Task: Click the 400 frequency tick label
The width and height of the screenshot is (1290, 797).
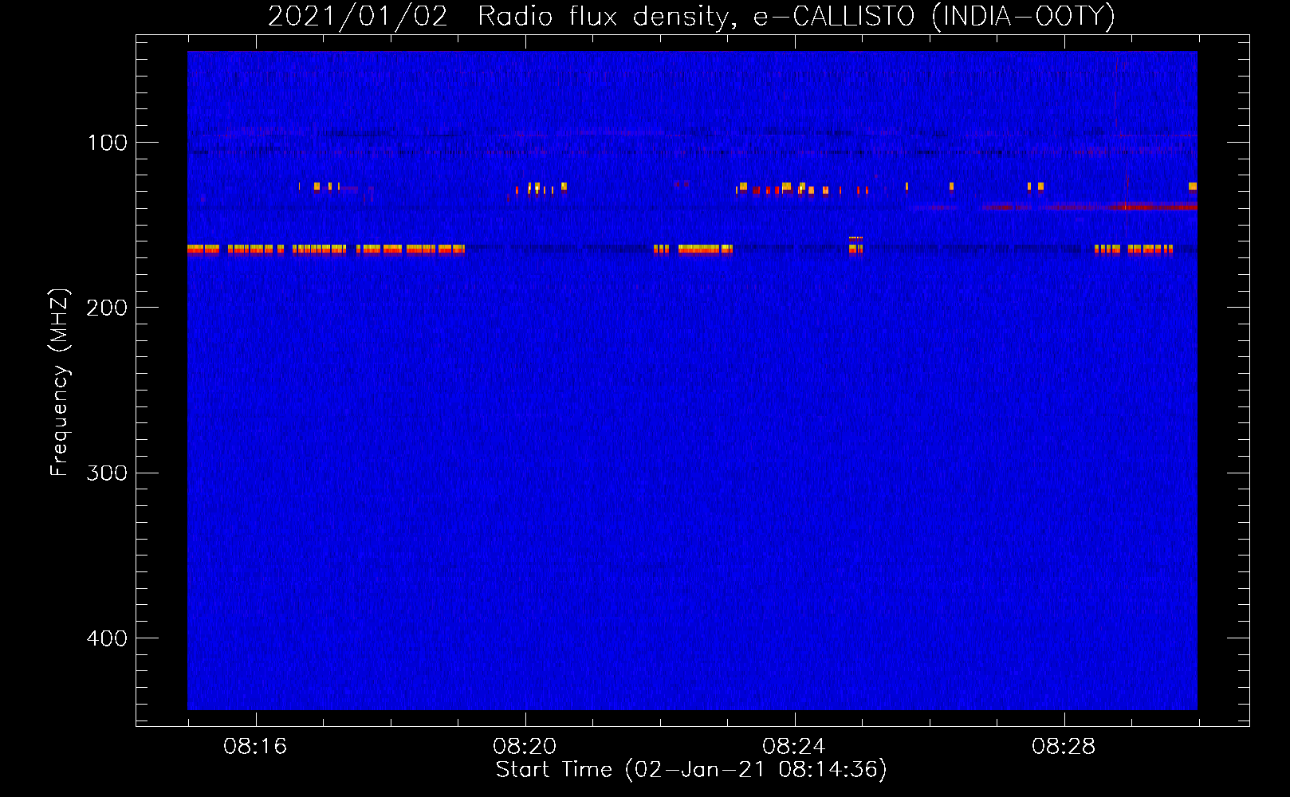Action: tap(107, 638)
